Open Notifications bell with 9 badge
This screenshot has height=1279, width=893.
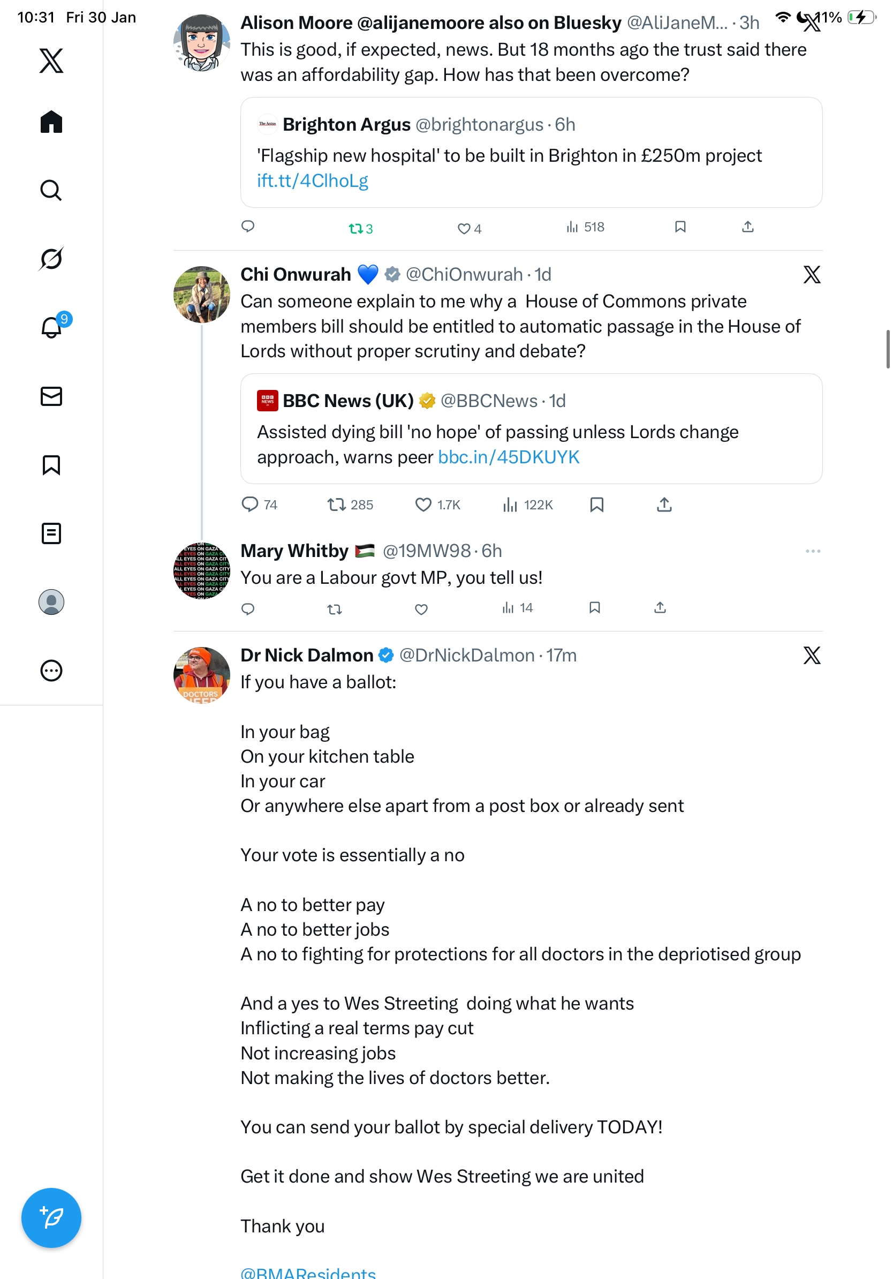pos(52,327)
